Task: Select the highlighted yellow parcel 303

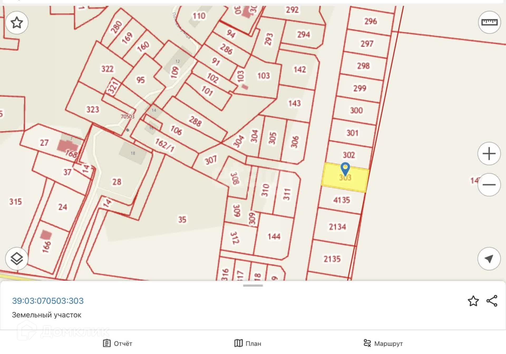Action: (x=345, y=177)
